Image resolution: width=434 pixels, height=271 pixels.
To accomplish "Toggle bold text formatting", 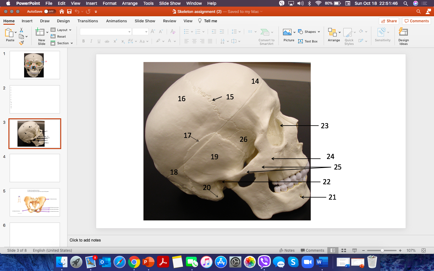I will tap(83, 41).
